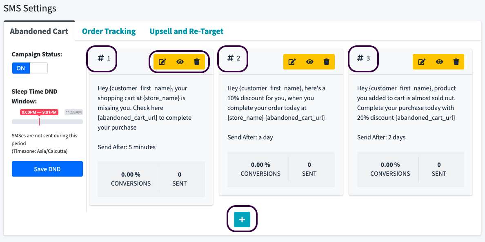
Task: Remove SMS #3 with the trash icon
Action: (x=456, y=62)
